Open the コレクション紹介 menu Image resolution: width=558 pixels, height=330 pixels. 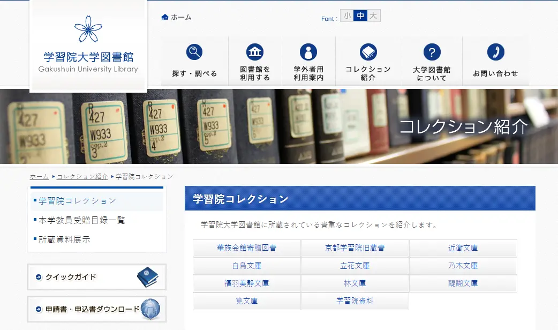[x=368, y=61]
